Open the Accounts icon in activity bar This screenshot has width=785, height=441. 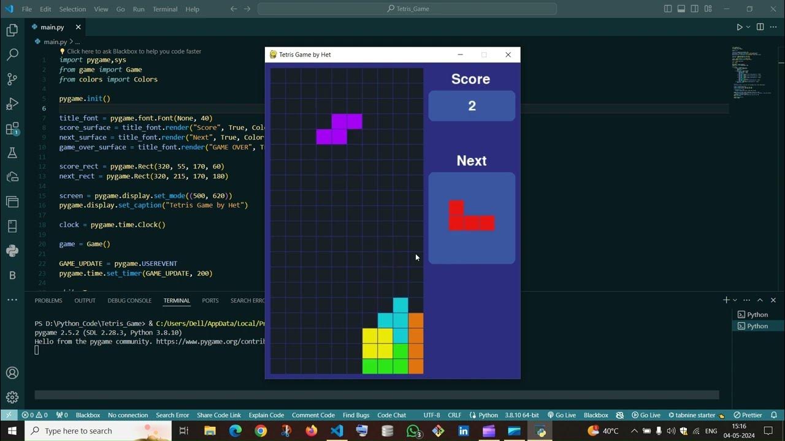(12, 372)
